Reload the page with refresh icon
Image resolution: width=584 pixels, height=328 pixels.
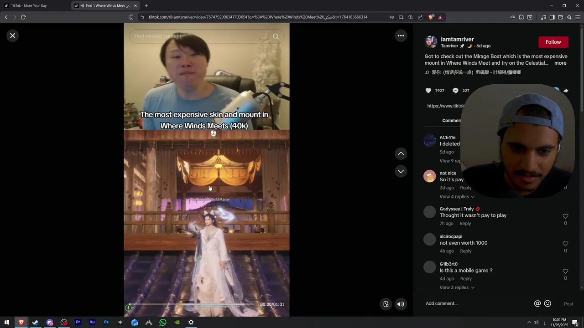tap(23, 17)
